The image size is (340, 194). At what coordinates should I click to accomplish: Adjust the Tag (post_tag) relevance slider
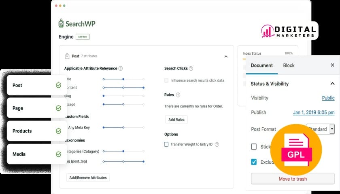coord(123,162)
